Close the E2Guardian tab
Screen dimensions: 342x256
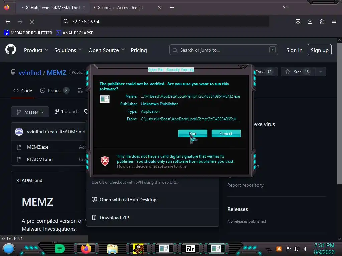pos(159,7)
